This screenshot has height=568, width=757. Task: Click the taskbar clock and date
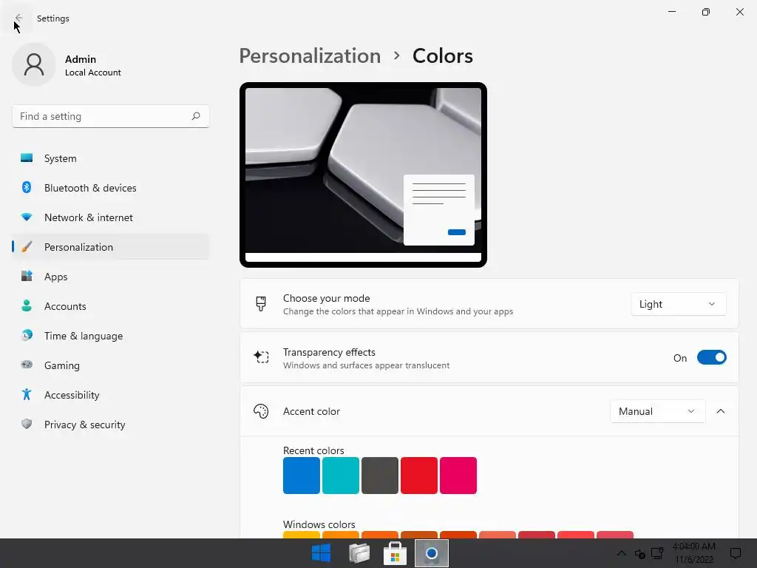pyautogui.click(x=693, y=553)
